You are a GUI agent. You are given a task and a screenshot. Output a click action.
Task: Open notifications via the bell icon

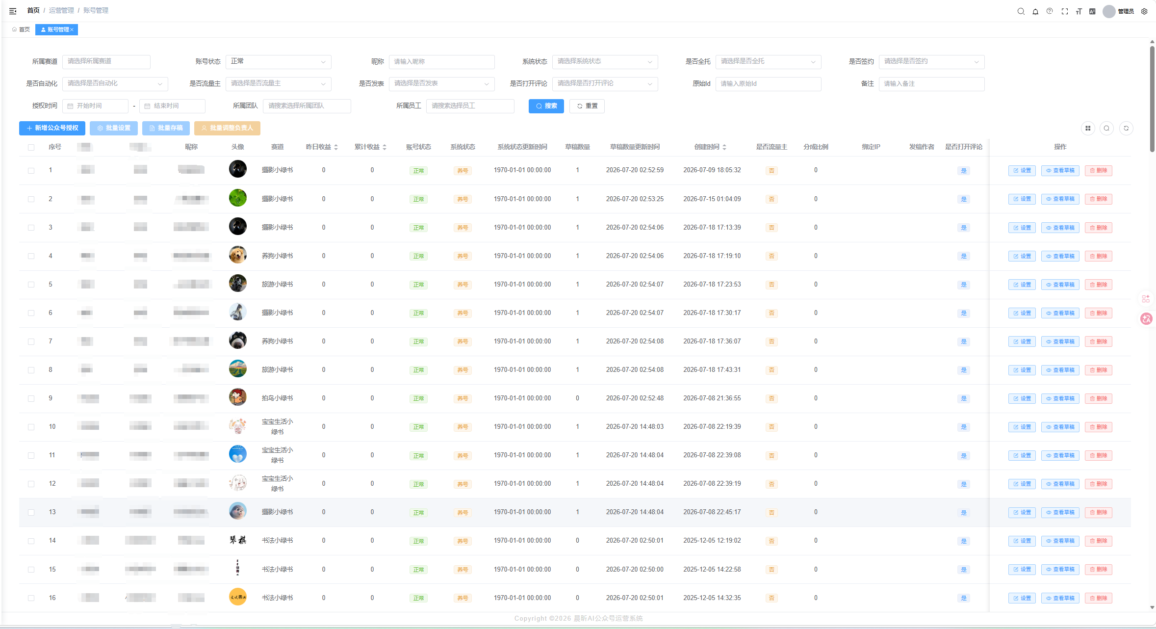pos(1035,11)
